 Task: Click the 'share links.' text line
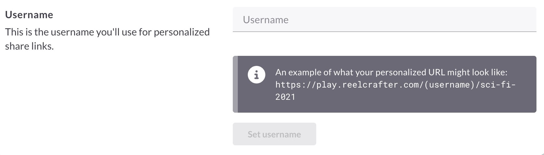coord(29,46)
